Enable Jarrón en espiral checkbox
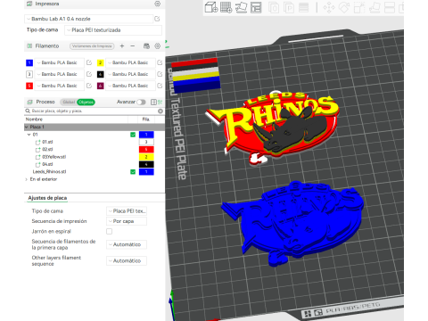The image size is (428, 321). pos(110,231)
